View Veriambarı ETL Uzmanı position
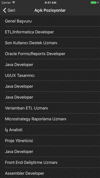This screenshot has height=178, width=100. point(50,108)
